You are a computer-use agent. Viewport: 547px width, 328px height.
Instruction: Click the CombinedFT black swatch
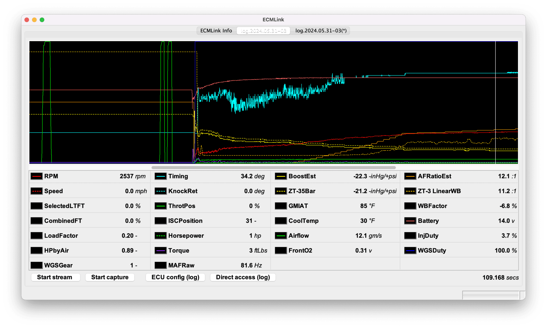point(36,221)
